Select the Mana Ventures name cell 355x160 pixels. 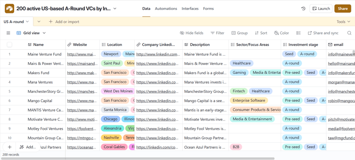40,82
